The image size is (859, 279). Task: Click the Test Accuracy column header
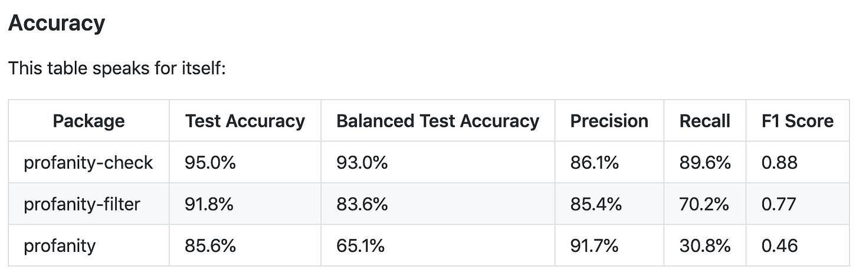(x=245, y=121)
